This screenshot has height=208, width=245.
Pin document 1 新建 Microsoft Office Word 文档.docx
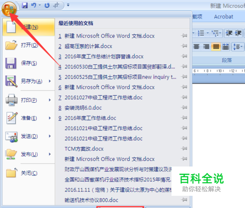click(184, 36)
